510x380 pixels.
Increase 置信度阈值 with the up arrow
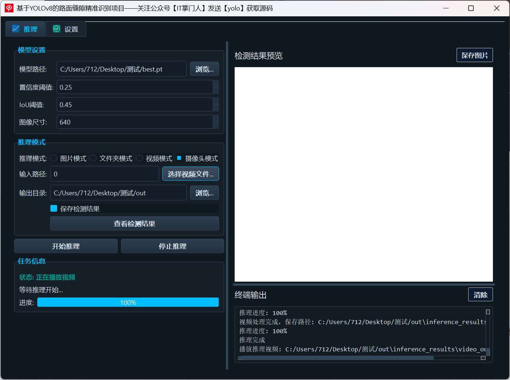click(216, 83)
